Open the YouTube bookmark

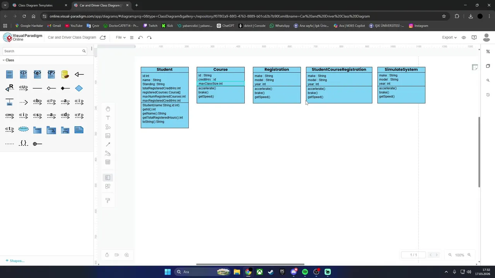pos(73,26)
